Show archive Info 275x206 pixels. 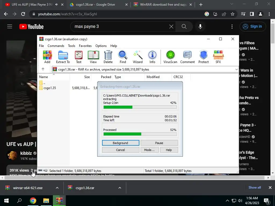152,57
